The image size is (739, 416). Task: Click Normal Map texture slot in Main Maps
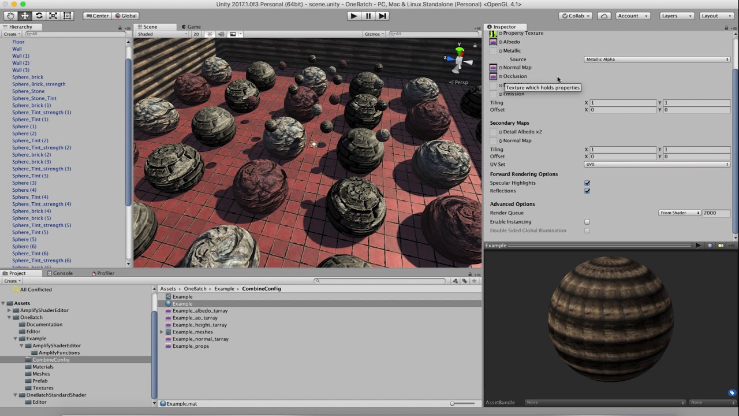[493, 68]
